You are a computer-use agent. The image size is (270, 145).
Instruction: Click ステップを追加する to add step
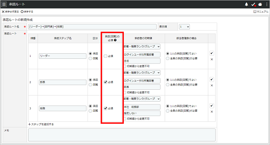(x=41, y=124)
